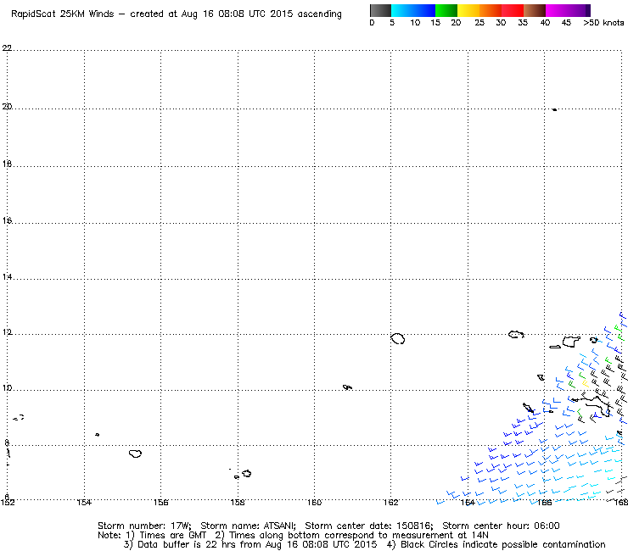Click the longitude label "162"
This screenshot has width=628, height=551.
(391, 502)
